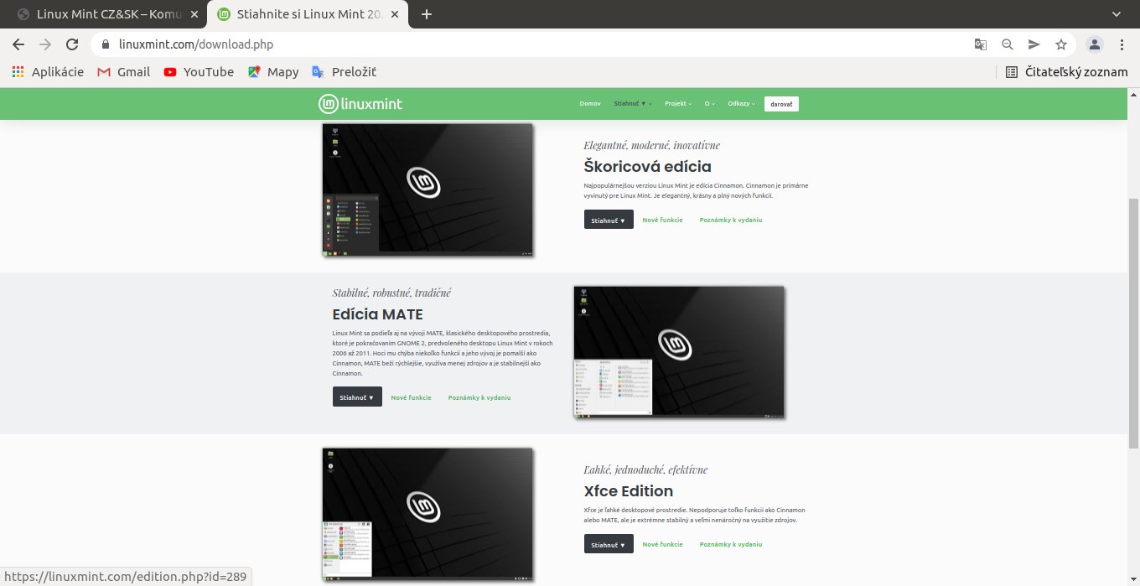The image size is (1140, 586).
Task: Click the Linux Mint logo in header
Action: click(360, 104)
